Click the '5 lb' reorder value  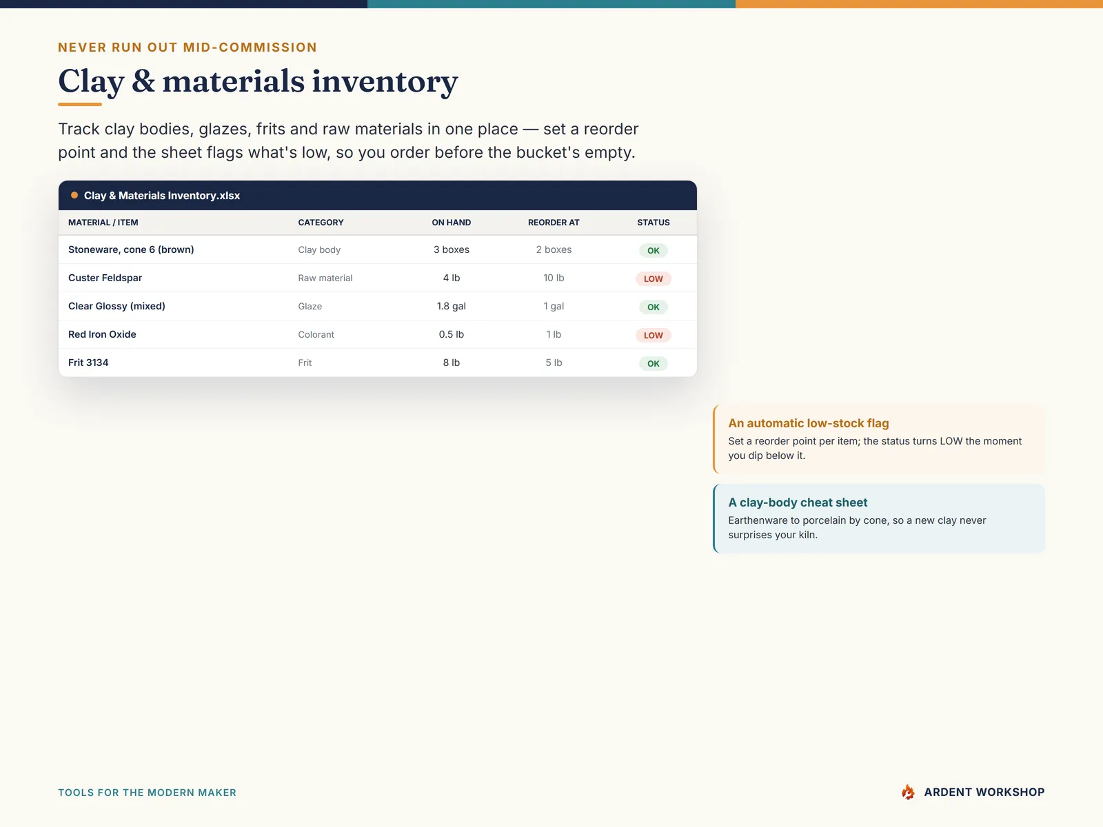[x=554, y=363]
